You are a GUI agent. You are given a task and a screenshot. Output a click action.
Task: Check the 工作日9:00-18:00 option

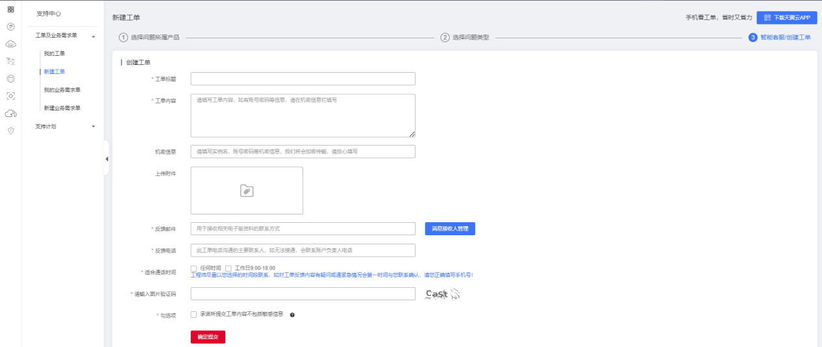coord(229,268)
